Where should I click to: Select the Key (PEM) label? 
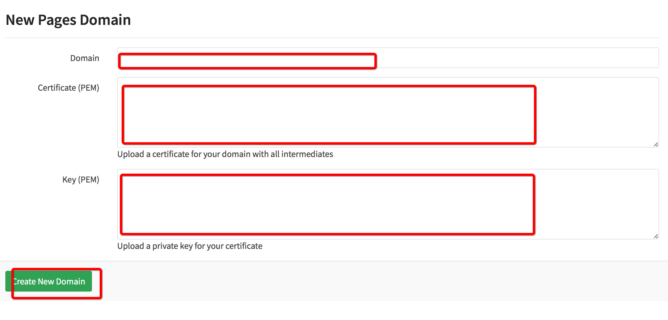[81, 180]
